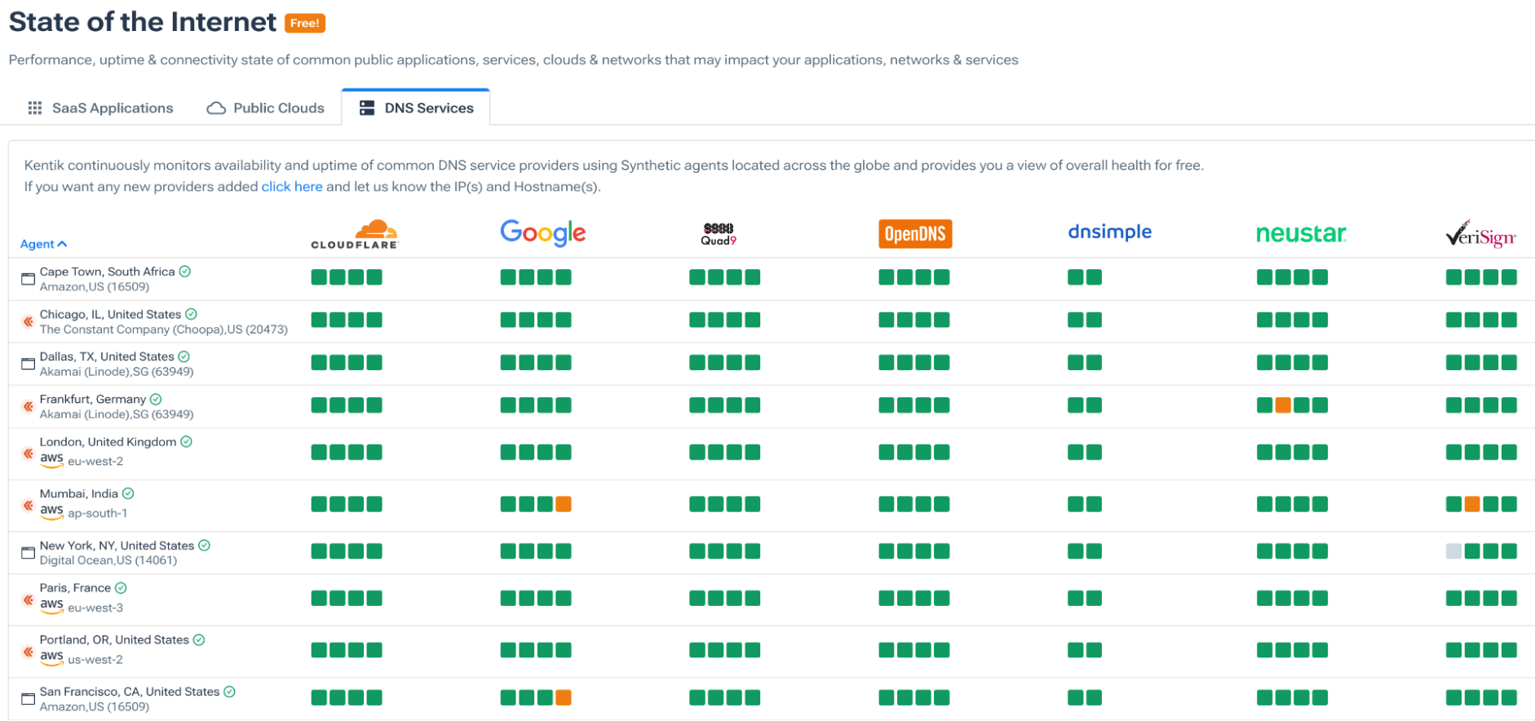Click the green check icon next to San Francisco
Viewport: 1535px width, 721px height.
pos(229,692)
